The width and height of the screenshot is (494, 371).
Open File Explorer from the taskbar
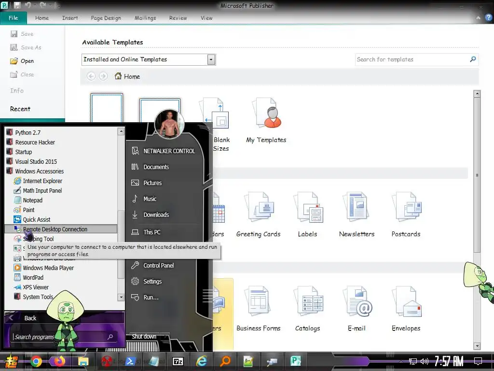pyautogui.click(x=83, y=361)
